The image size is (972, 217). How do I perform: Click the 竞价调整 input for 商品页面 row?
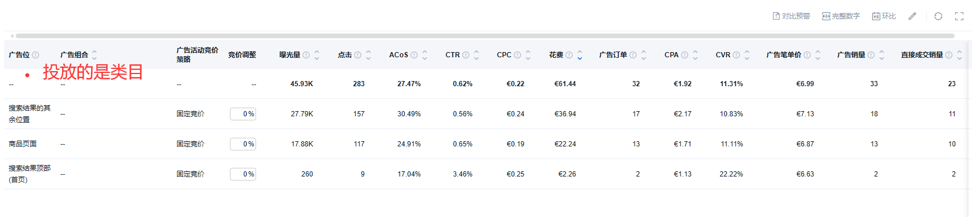[243, 144]
